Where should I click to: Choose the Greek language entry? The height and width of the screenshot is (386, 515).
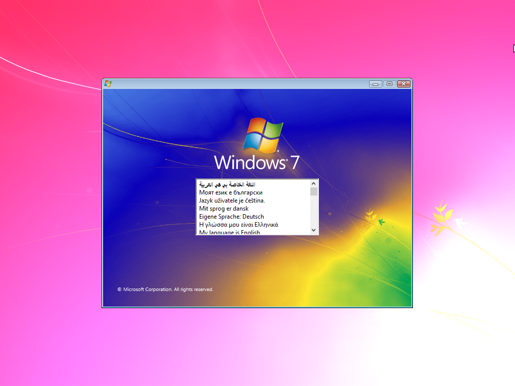pyautogui.click(x=253, y=225)
